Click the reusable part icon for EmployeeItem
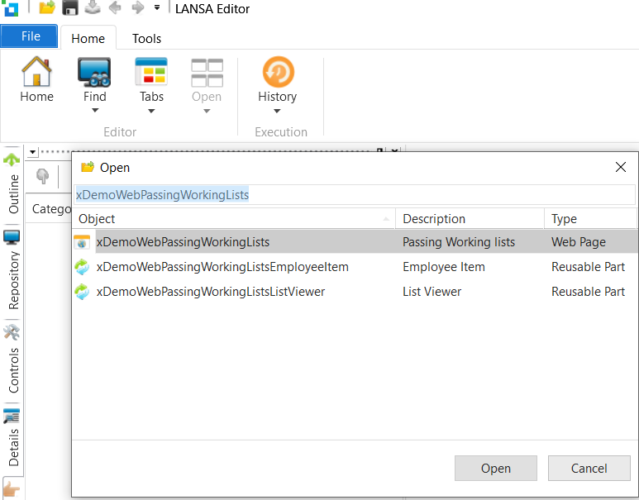The width and height of the screenshot is (639, 500). pos(82,267)
